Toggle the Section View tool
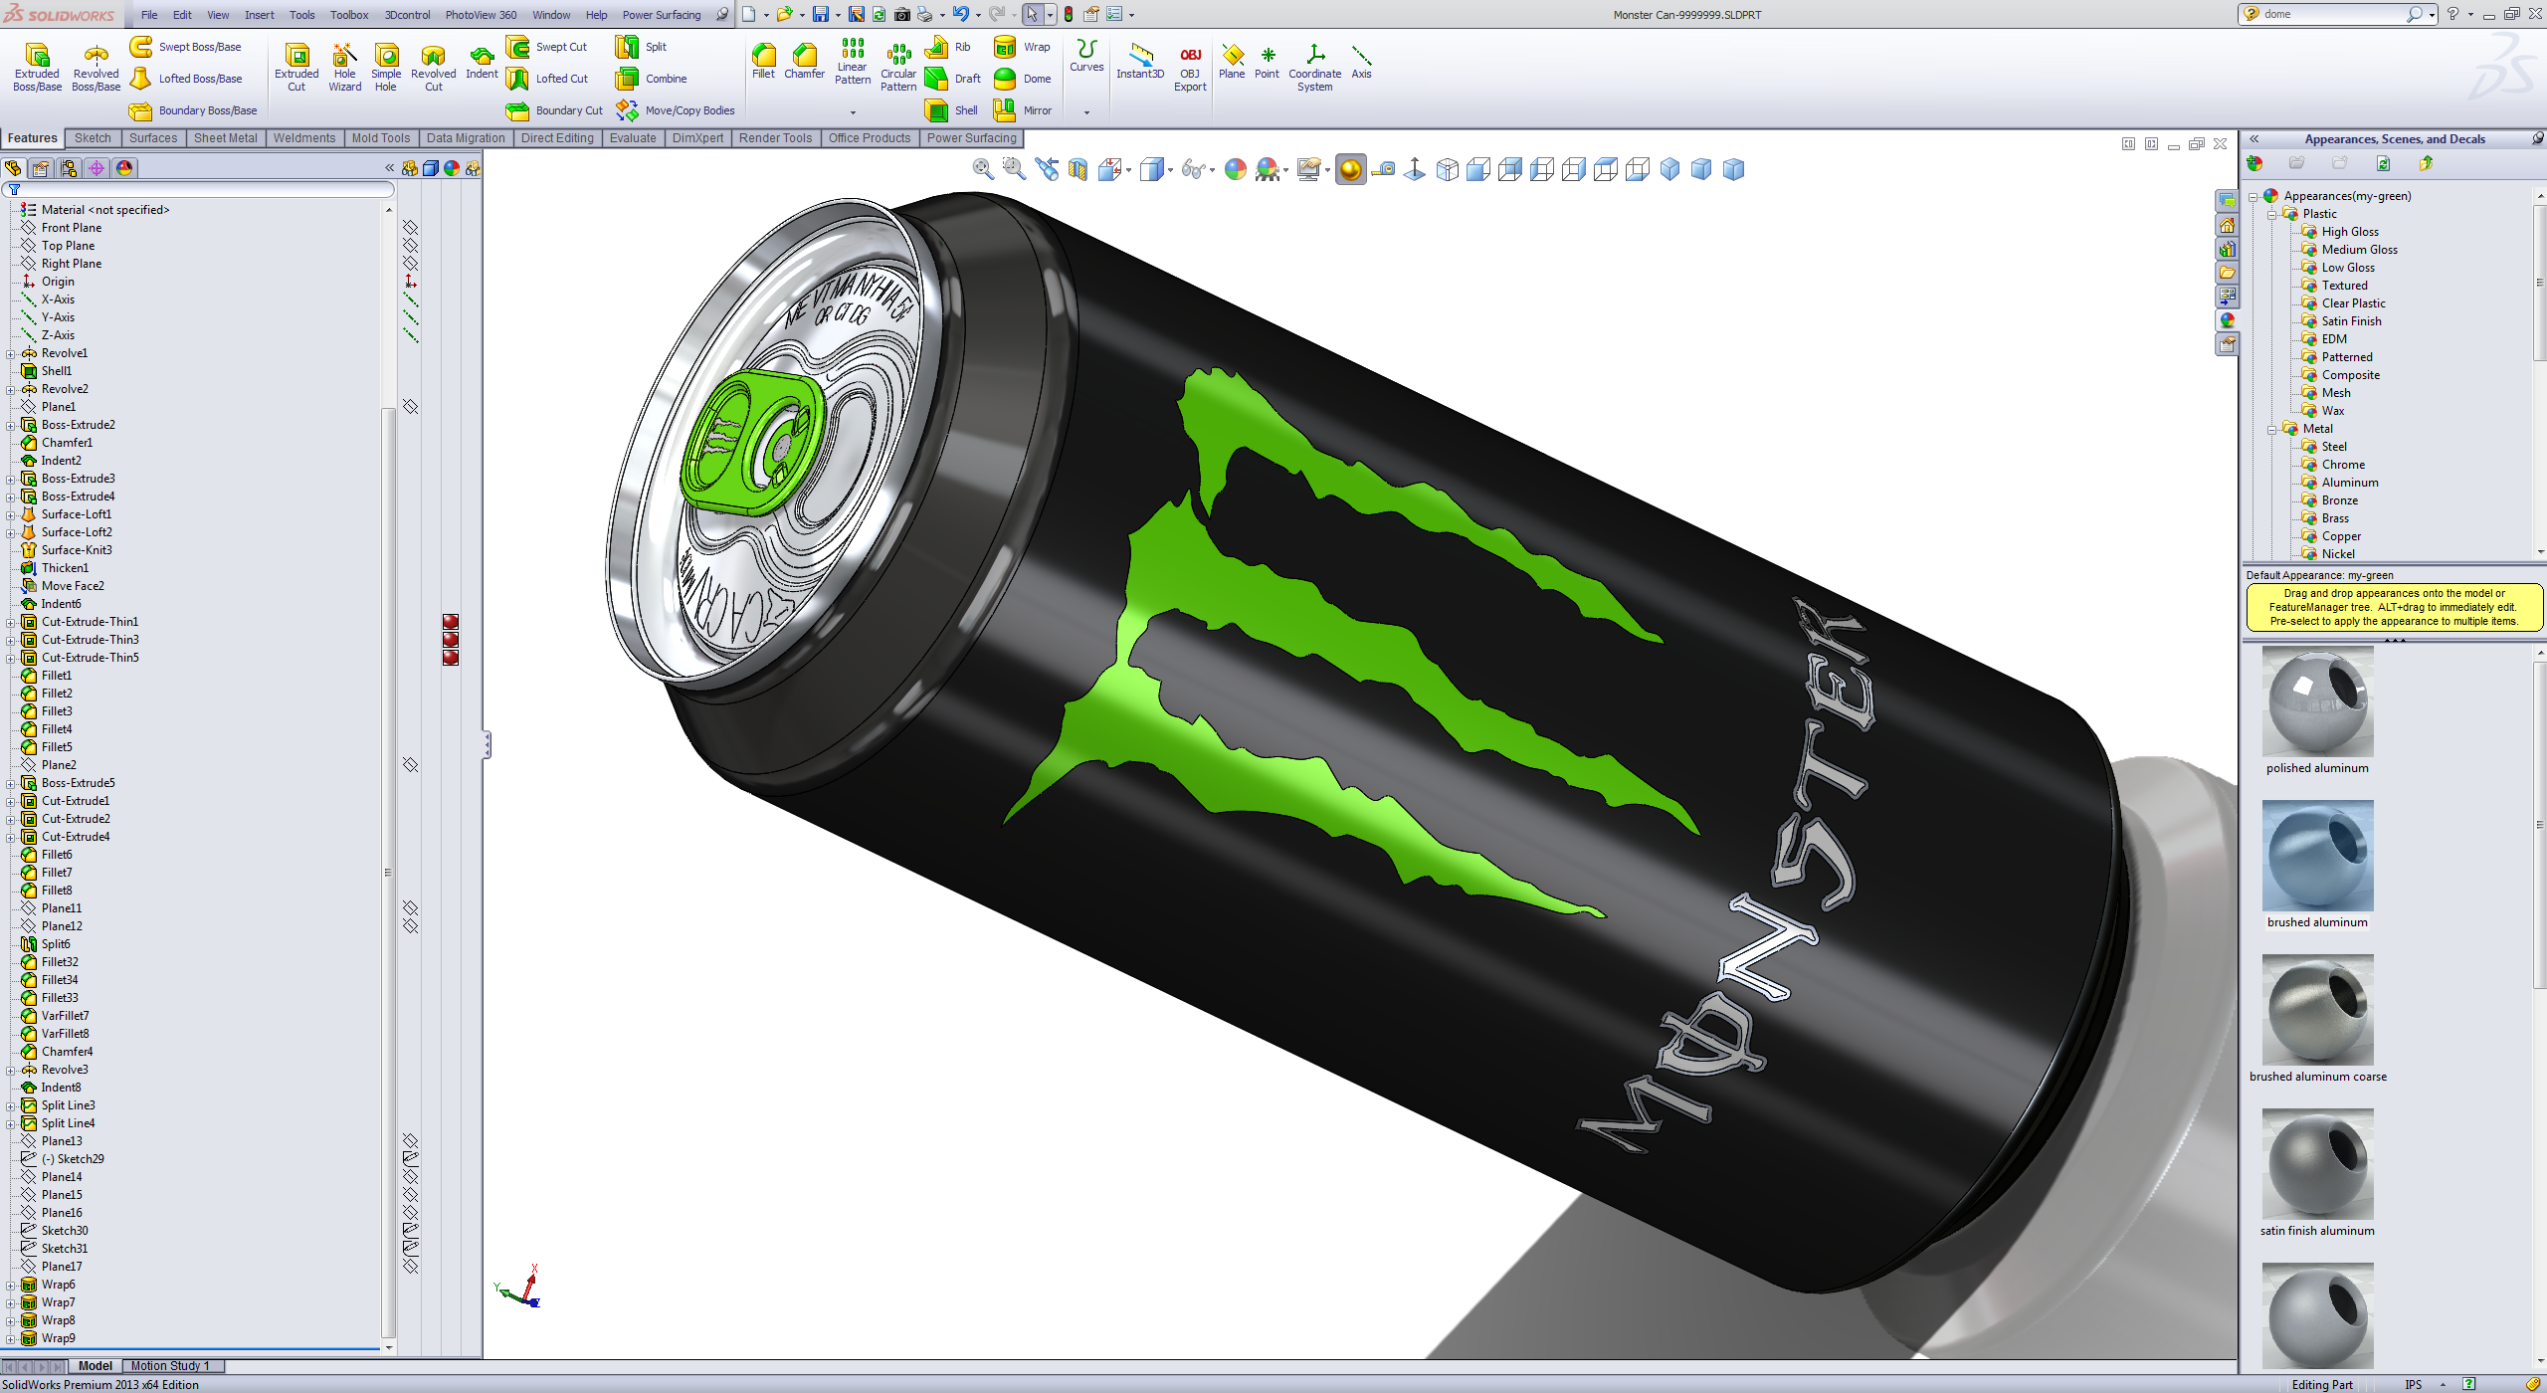This screenshot has height=1393, width=2547. (1078, 170)
